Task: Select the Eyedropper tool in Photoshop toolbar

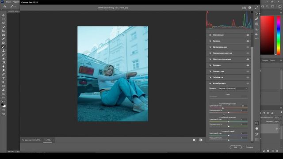Action: pyautogui.click(x=3, y=39)
